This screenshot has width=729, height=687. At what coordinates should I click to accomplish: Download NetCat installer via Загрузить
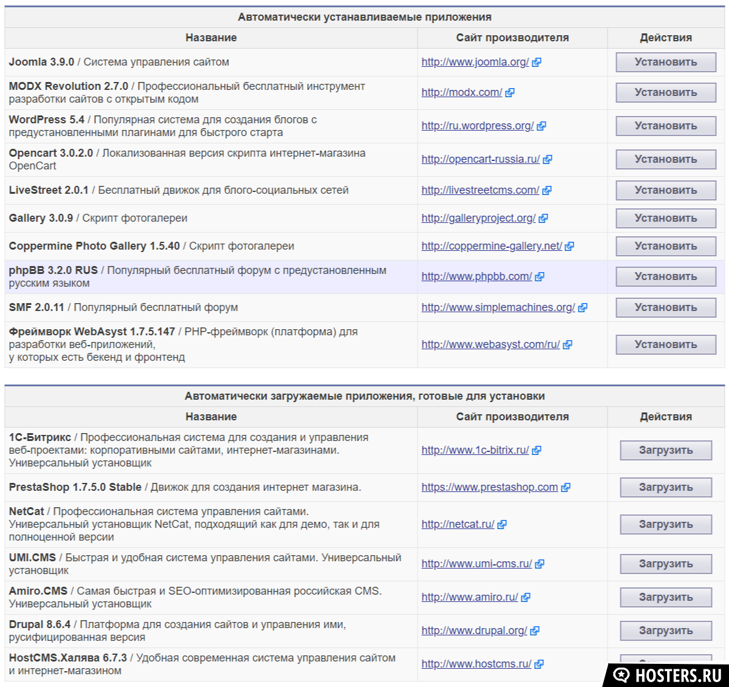pyautogui.click(x=666, y=524)
